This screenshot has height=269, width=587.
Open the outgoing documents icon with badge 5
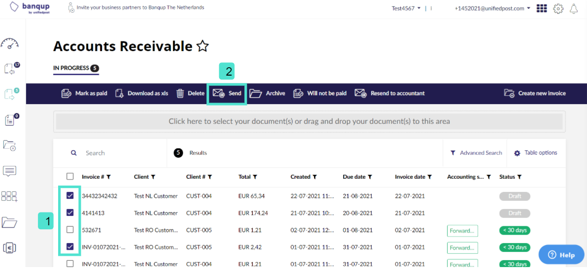(11, 94)
